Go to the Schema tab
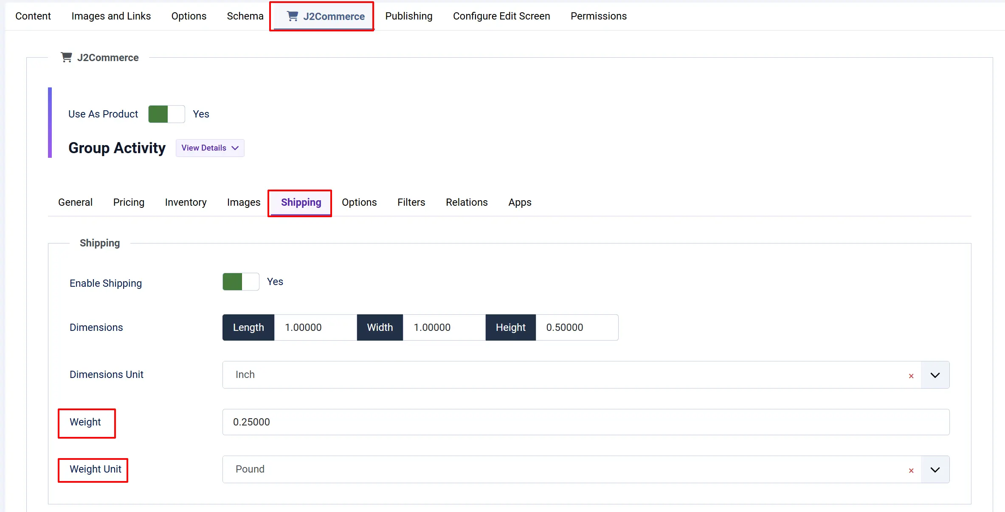 click(x=245, y=16)
